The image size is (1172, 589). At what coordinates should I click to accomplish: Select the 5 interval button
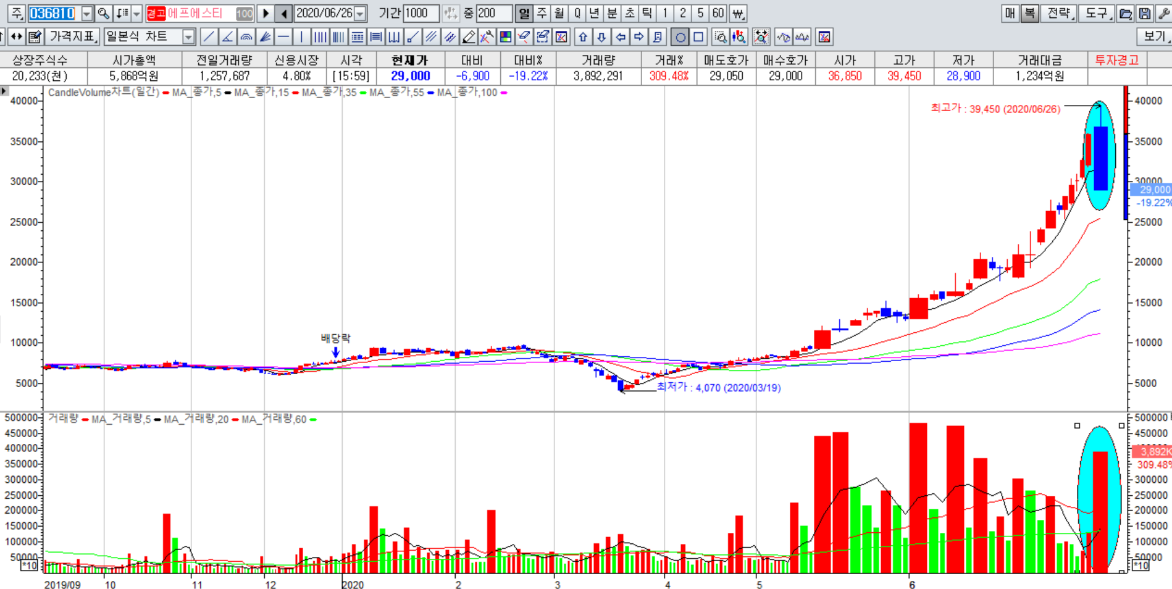(700, 13)
